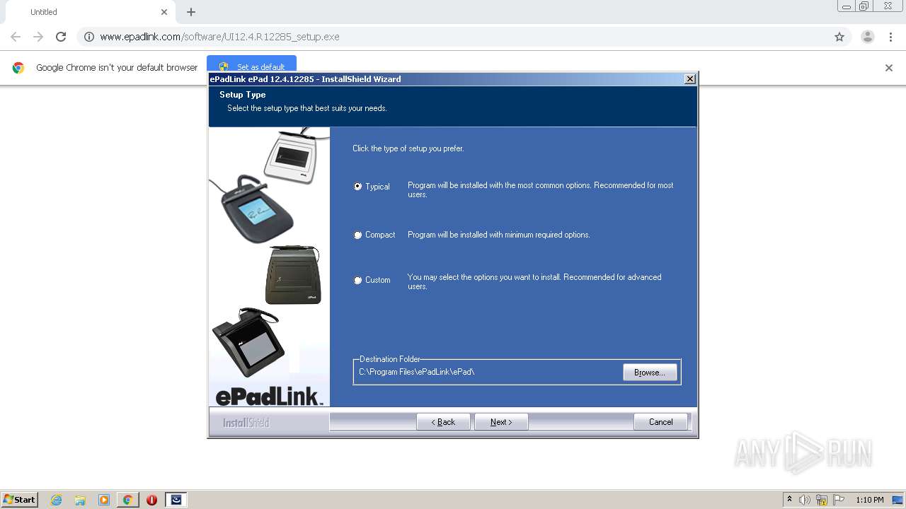
Task: Click the Chrome logo in the infobar
Action: pos(18,68)
